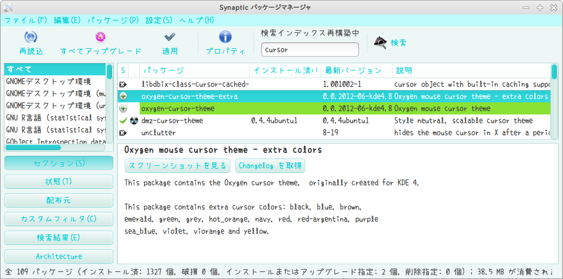This screenshot has width=563, height=279.
Task: Open the ファイル(F) menu
Action: 26,20
